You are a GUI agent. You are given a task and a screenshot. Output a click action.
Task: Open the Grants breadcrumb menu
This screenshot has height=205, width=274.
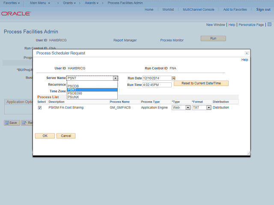(x=69, y=3)
